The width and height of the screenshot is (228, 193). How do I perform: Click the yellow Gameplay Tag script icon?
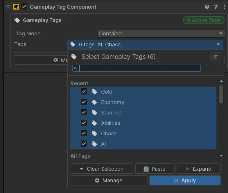(16, 7)
